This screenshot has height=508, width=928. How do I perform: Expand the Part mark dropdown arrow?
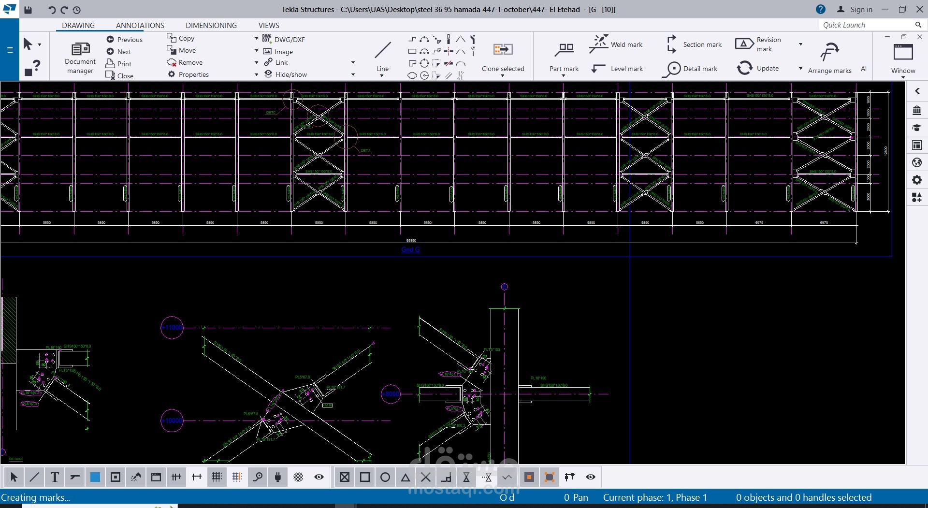click(564, 76)
